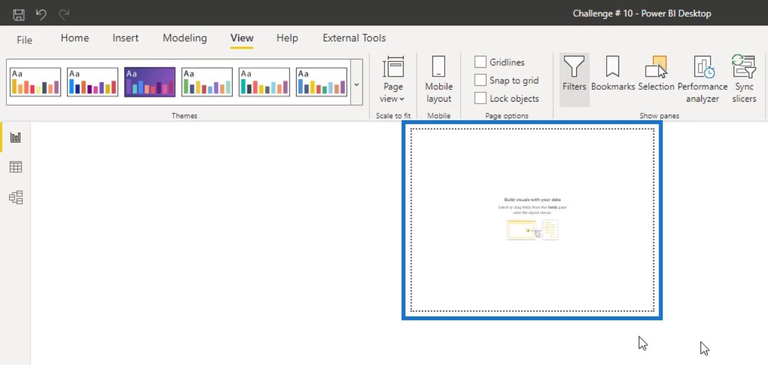Switch to Report view in left sidebar
The width and height of the screenshot is (768, 365).
[16, 137]
